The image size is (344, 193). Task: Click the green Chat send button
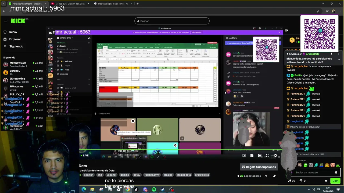[x=335, y=181]
